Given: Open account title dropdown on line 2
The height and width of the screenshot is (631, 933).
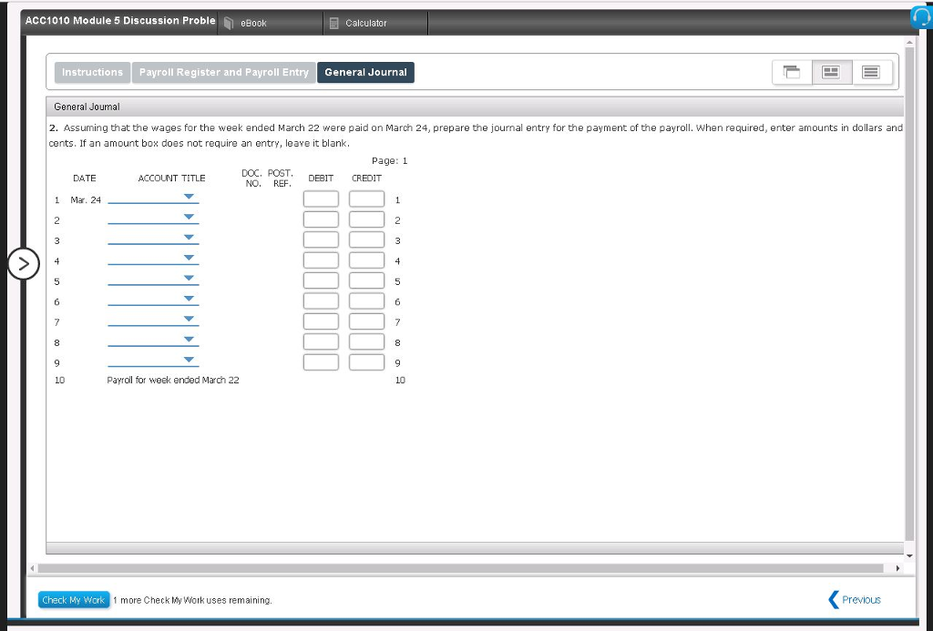Looking at the screenshot, I should tap(153, 219).
